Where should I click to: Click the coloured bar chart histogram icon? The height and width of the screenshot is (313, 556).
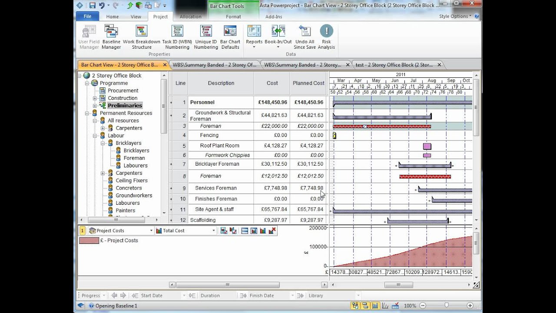[x=263, y=230]
